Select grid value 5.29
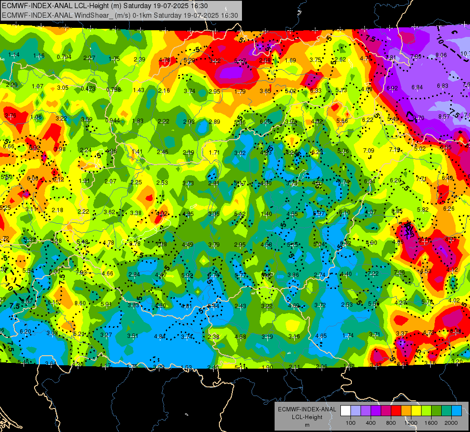 [x=190, y=60]
